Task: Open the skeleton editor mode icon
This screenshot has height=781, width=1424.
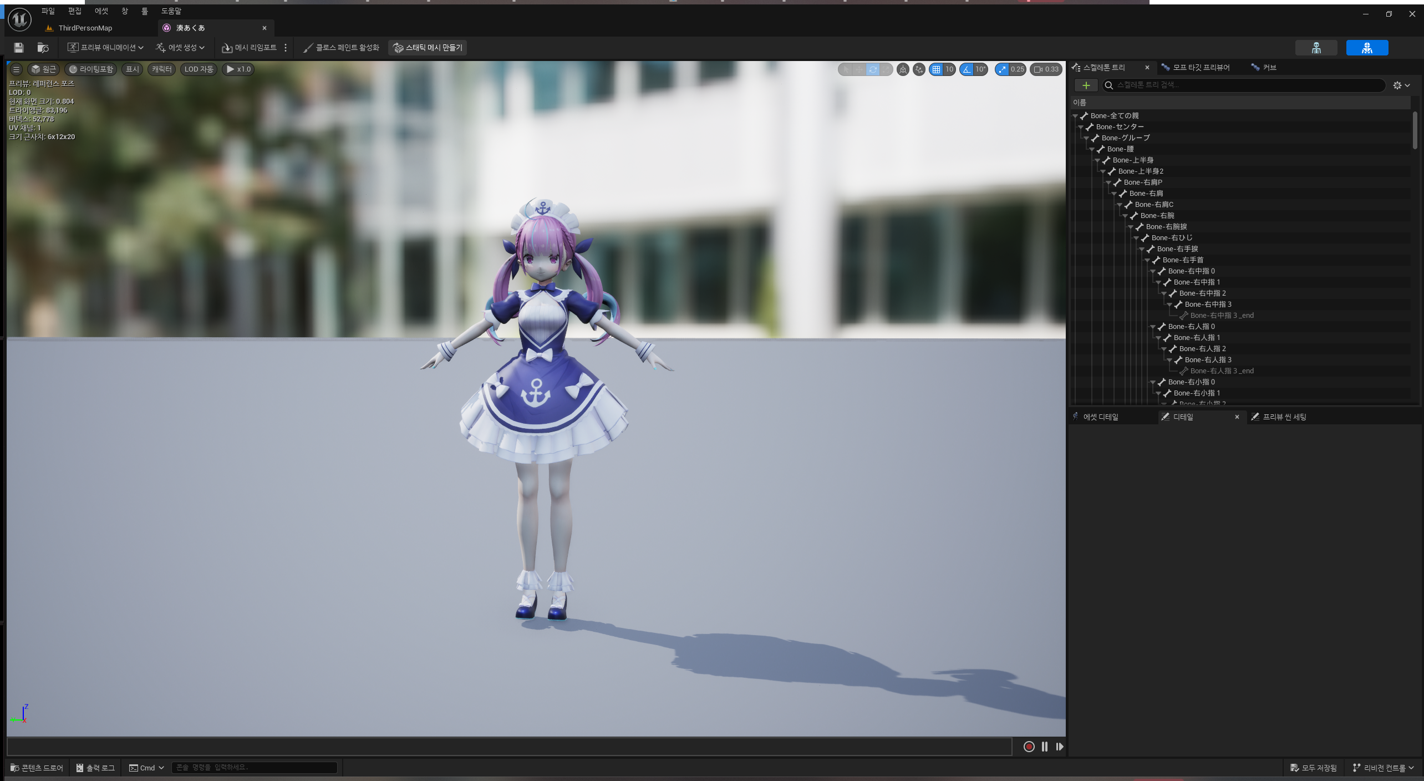Action: [x=1316, y=48]
